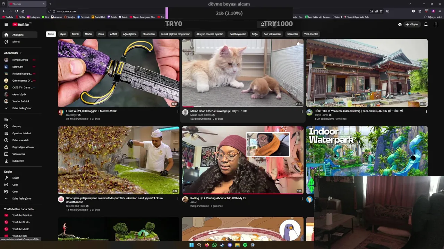
Task: Open WhatsApp from the taskbar
Action: (x=214, y=245)
